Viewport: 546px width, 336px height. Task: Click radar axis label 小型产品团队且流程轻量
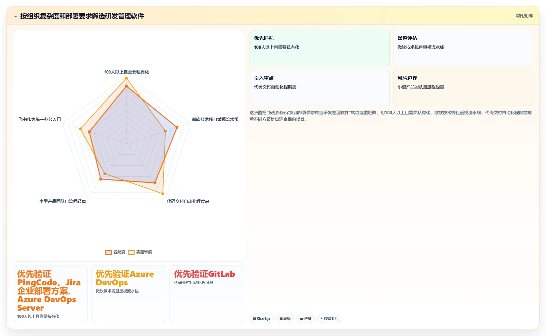62,201
